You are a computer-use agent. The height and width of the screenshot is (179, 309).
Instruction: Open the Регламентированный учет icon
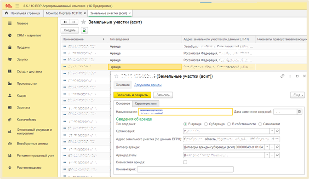click(10, 156)
